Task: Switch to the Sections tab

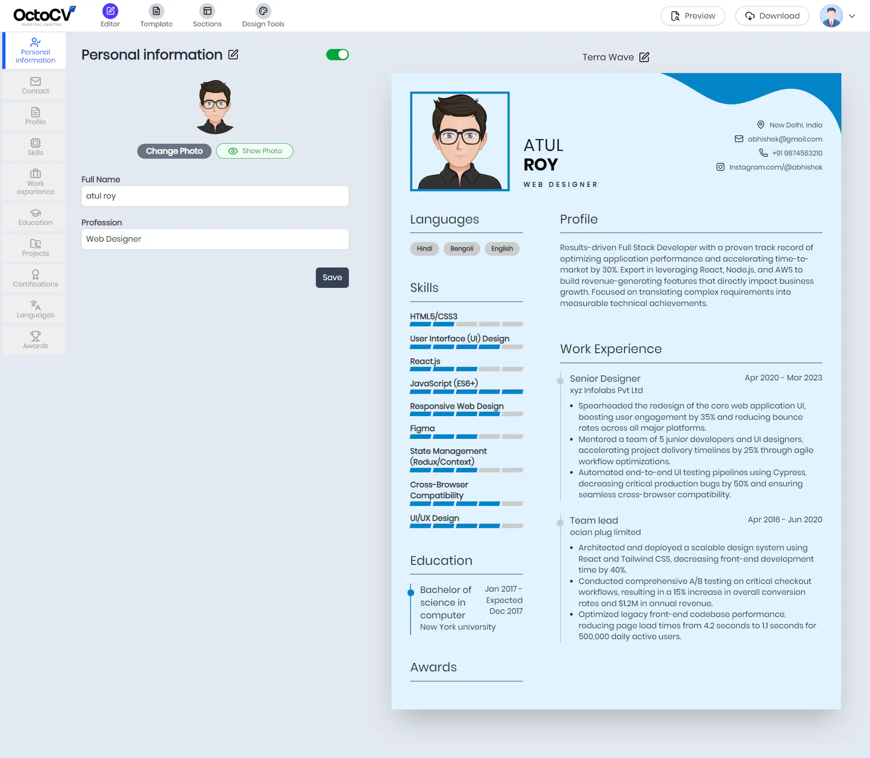Action: tap(207, 16)
